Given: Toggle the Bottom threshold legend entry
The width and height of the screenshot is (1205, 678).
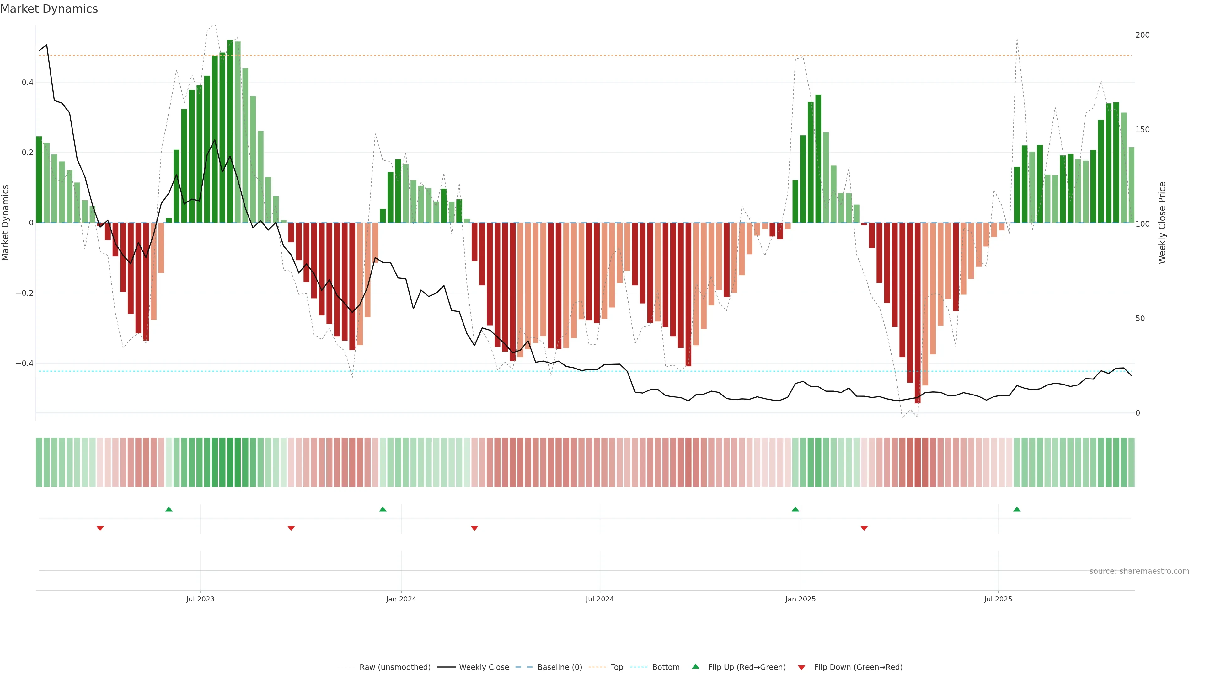Looking at the screenshot, I should pos(666,667).
